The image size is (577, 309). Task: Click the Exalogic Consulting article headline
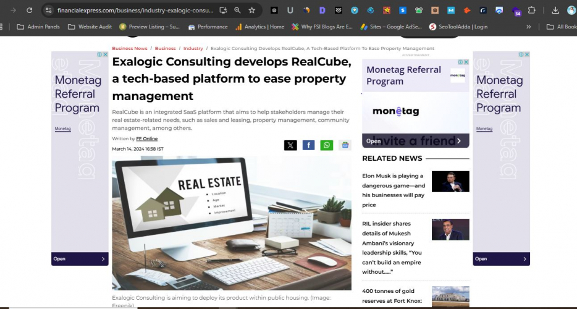(x=232, y=79)
